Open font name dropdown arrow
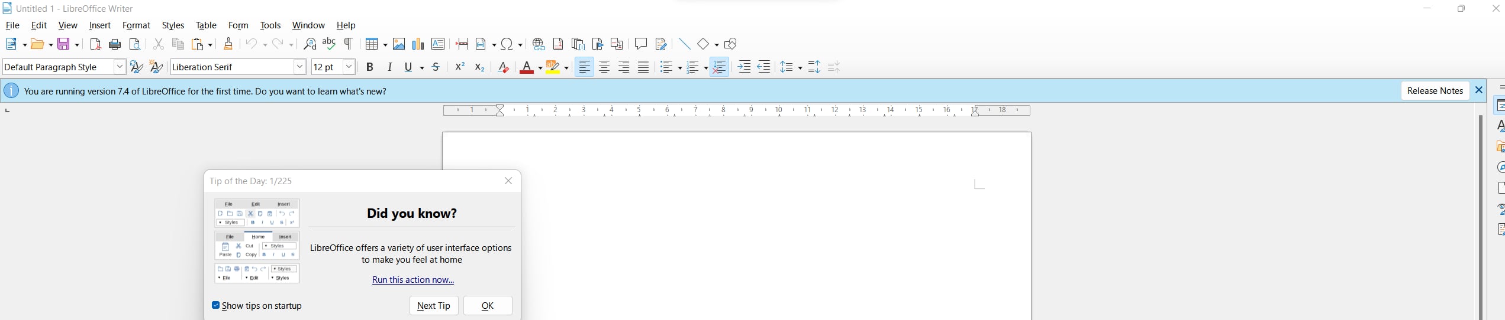 [300, 67]
